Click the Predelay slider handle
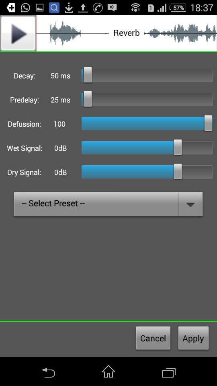 pyautogui.click(x=88, y=99)
